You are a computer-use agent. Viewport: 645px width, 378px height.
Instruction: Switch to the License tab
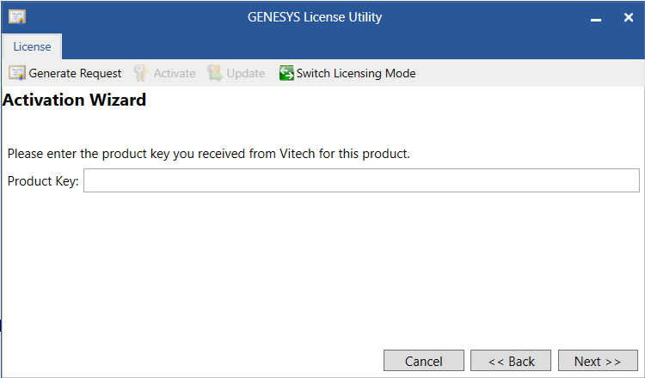coord(32,46)
